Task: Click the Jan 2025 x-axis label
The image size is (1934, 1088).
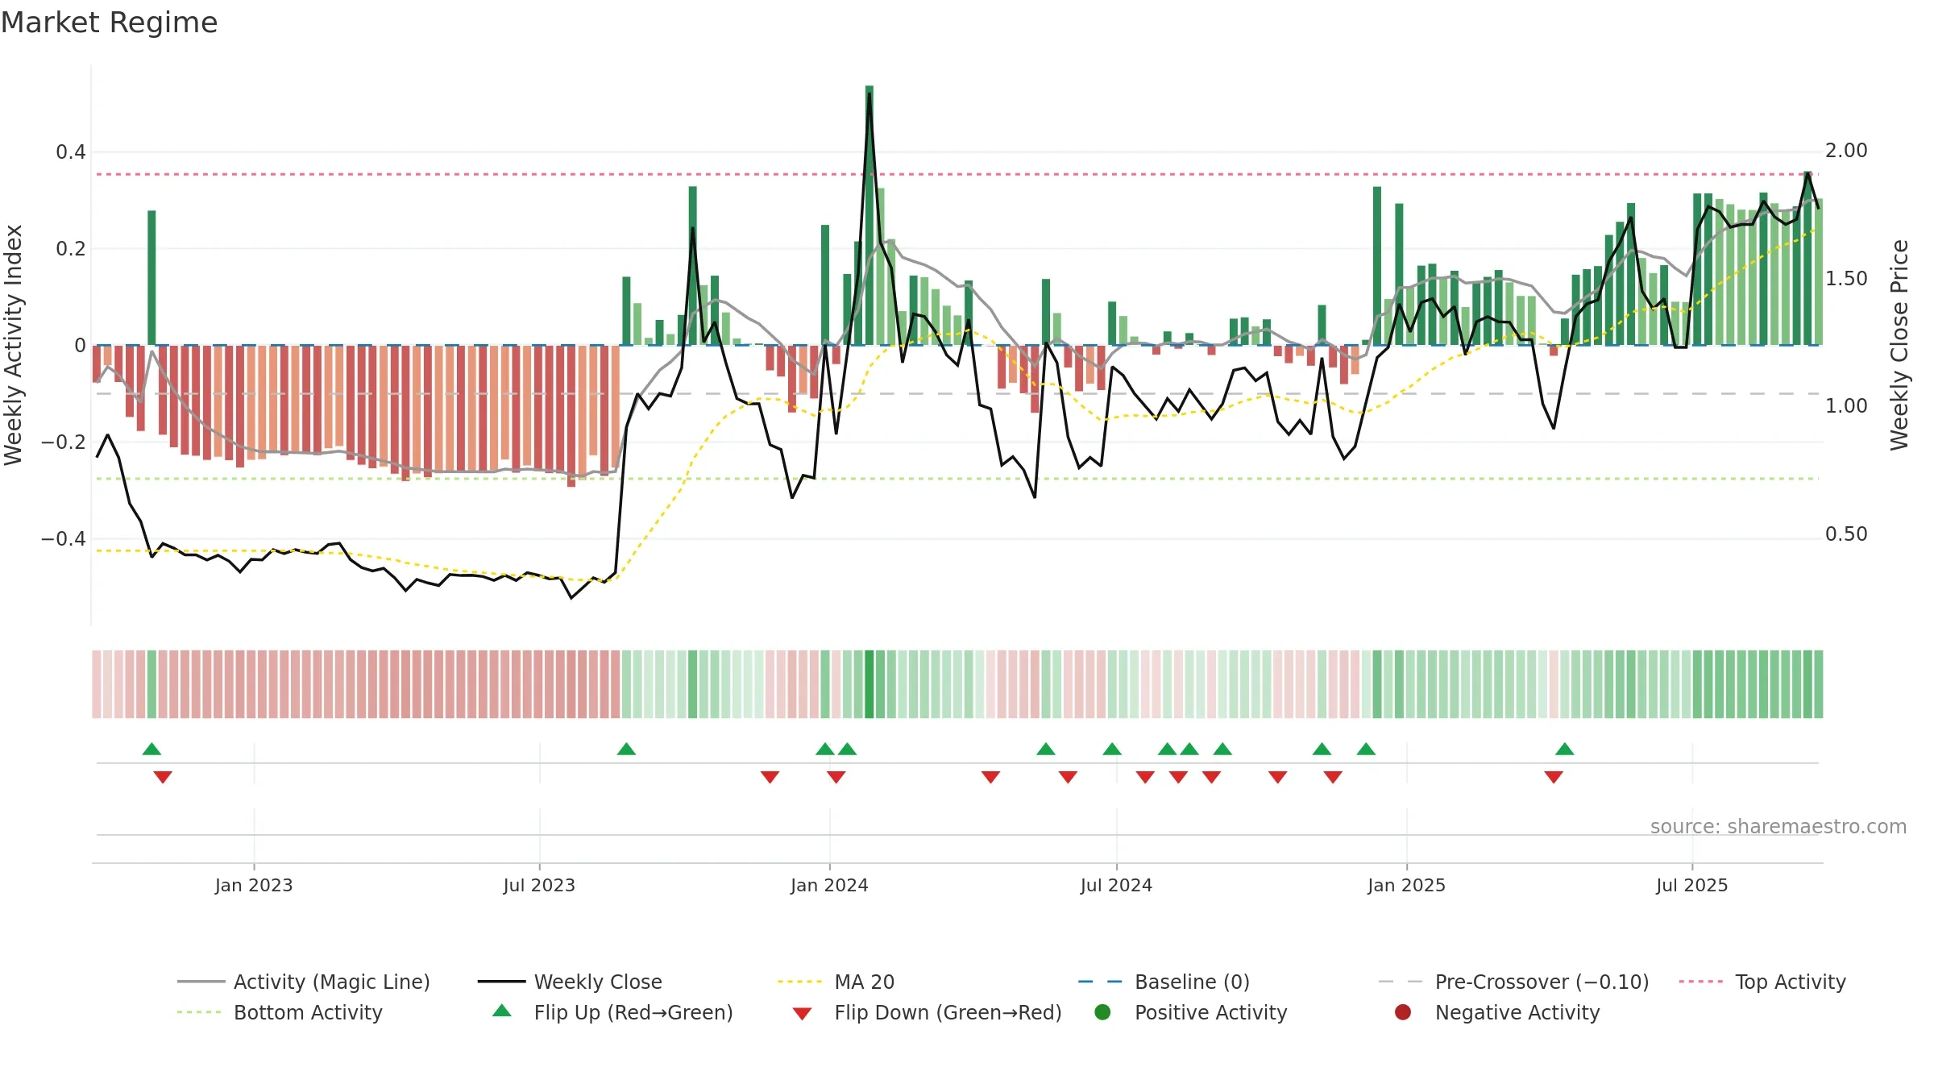Action: (1406, 885)
